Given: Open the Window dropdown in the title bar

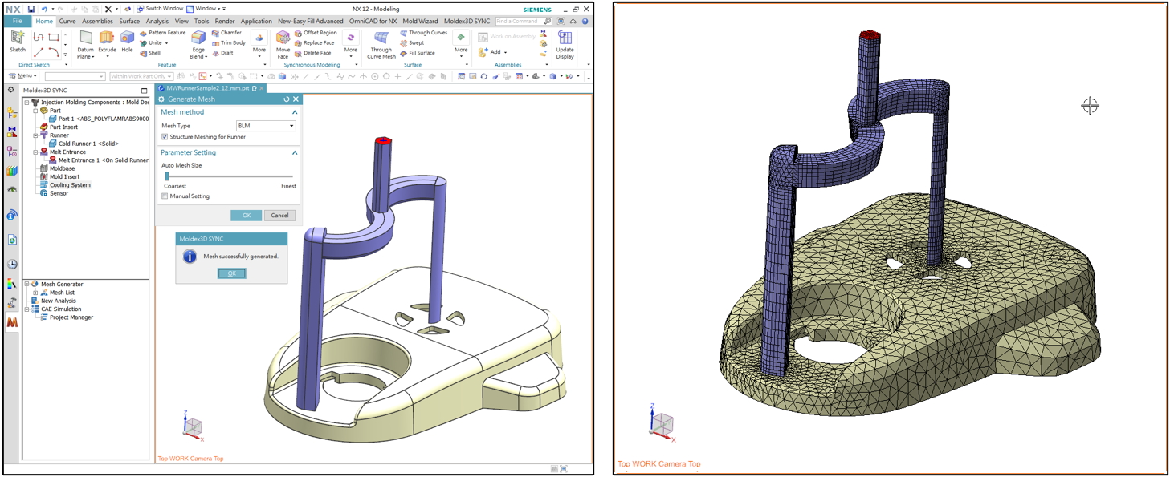Looking at the screenshot, I should point(206,9).
